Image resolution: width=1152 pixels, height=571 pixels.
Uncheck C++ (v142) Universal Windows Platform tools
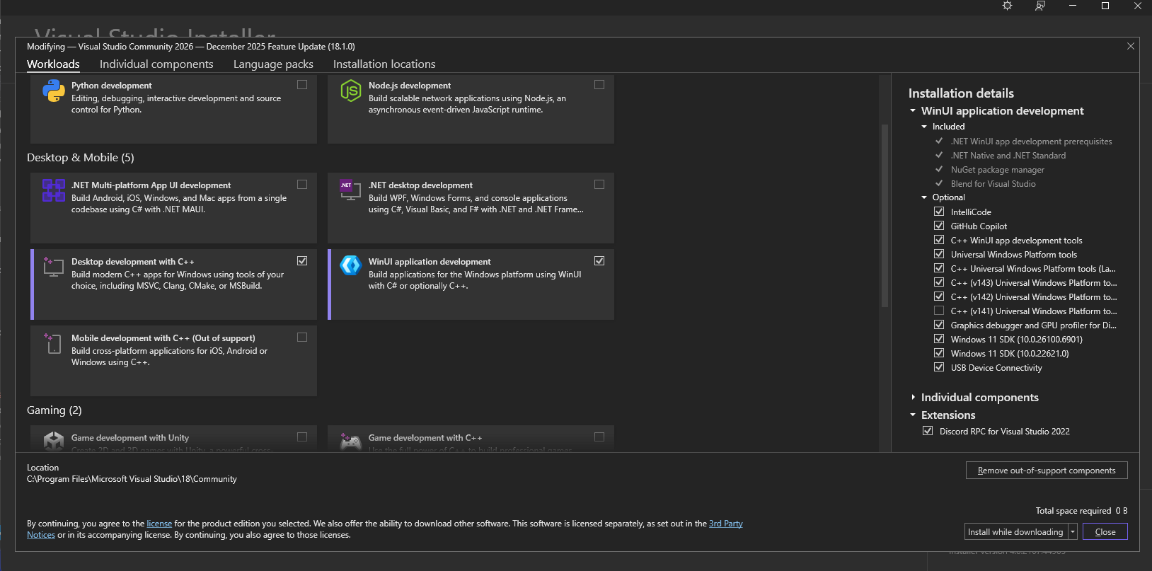point(939,296)
